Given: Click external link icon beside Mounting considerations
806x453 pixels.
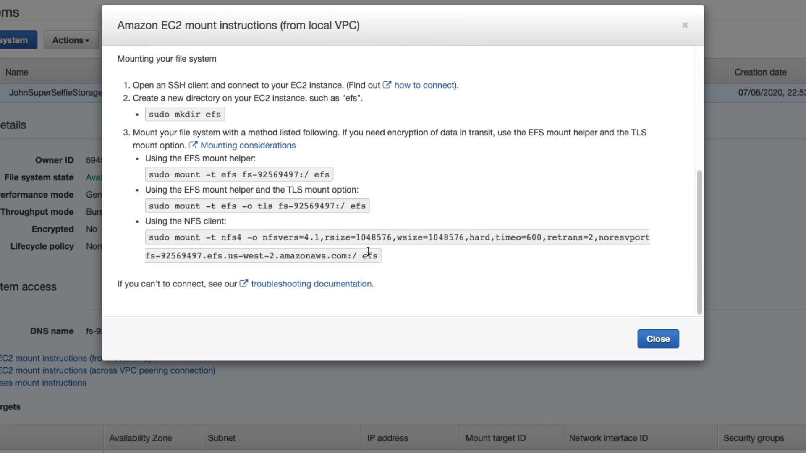Looking at the screenshot, I should pos(193,145).
